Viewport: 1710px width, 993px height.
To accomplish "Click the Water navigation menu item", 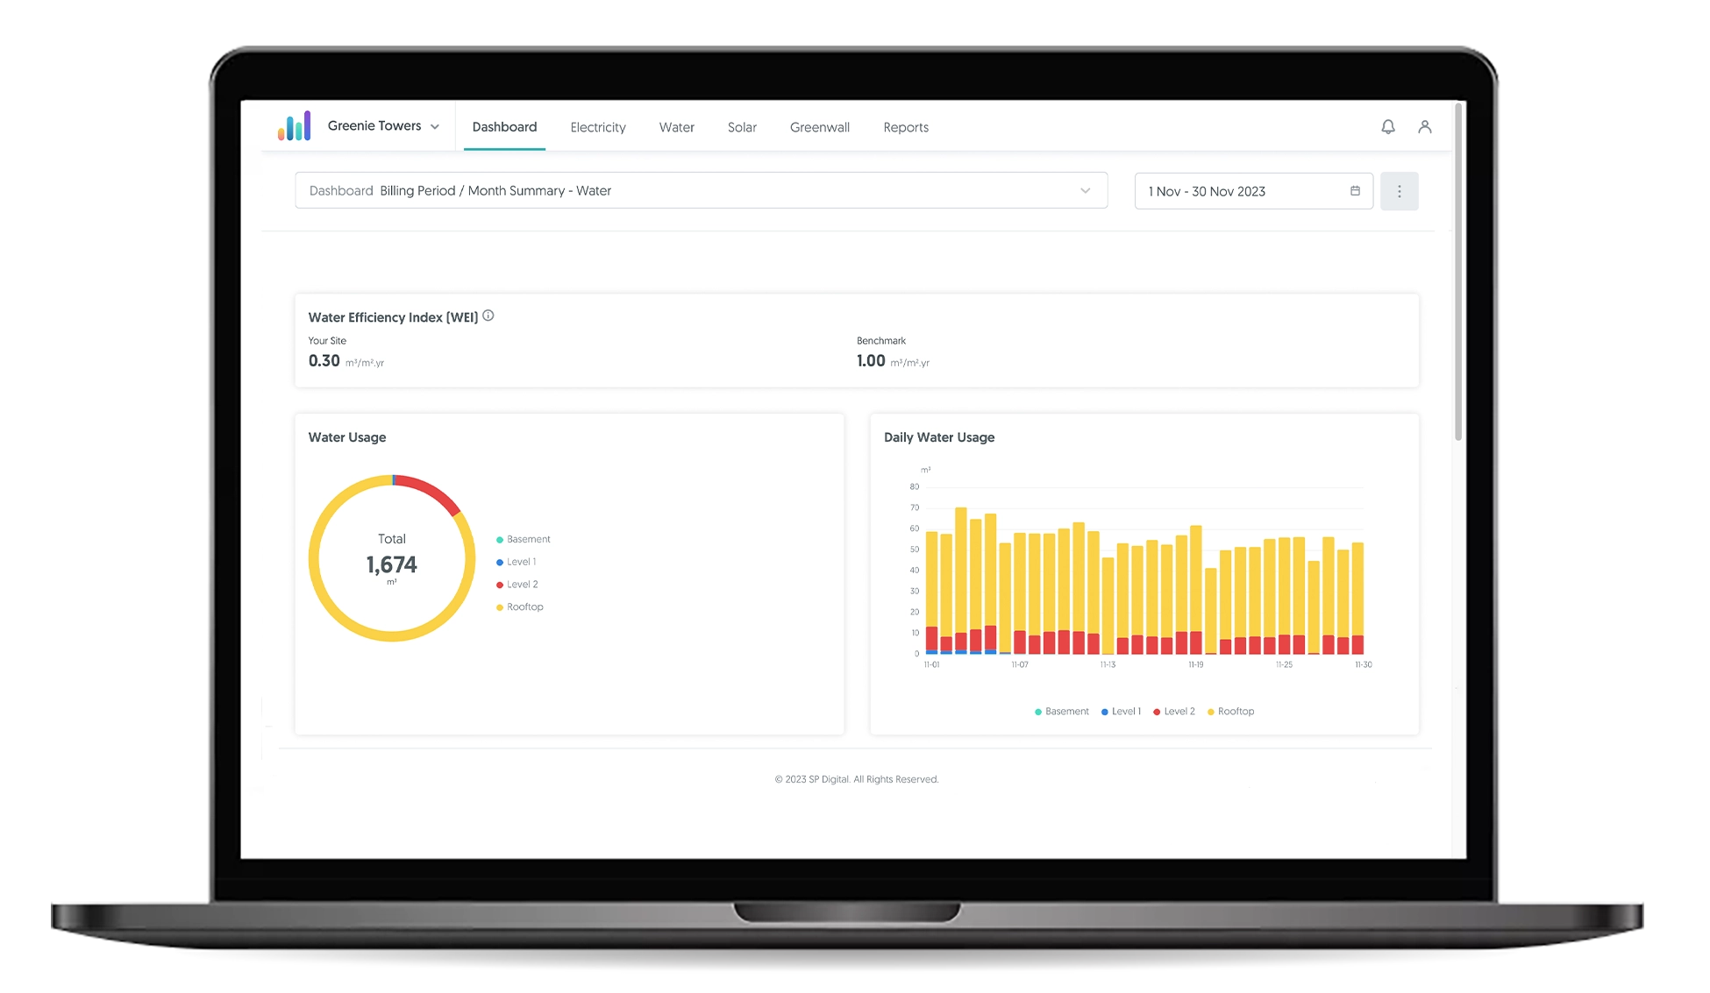I will 675,126.
